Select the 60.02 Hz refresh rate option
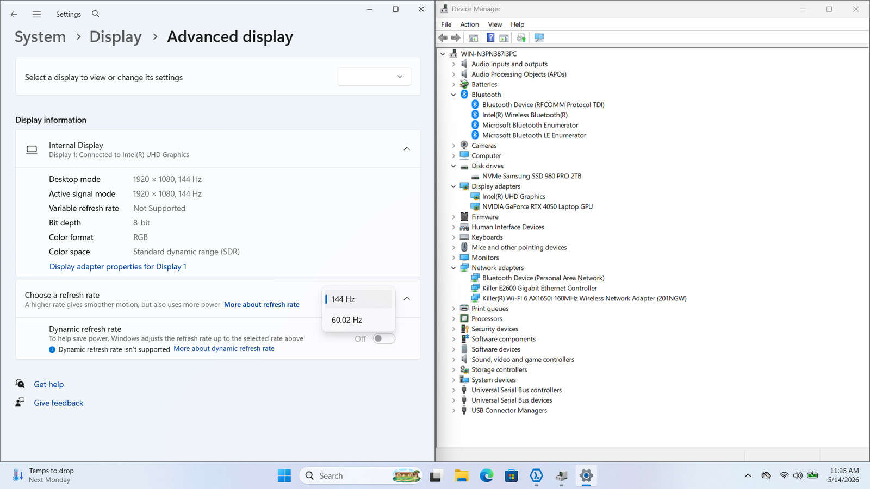The height and width of the screenshot is (489, 870). click(x=358, y=320)
